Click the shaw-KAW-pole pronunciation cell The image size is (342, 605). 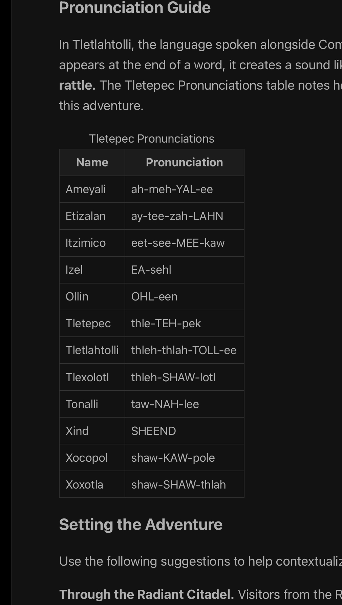point(173,458)
